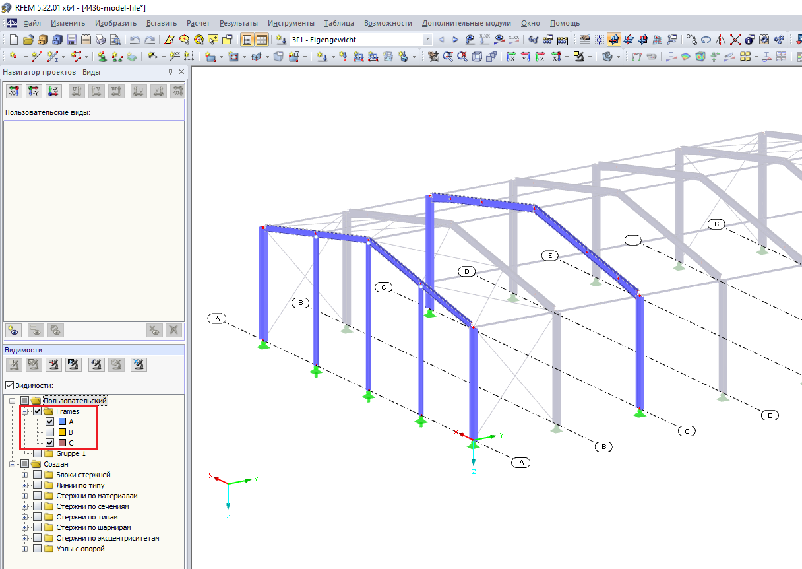
Task: Go to next load case arrow
Action: tap(455, 40)
